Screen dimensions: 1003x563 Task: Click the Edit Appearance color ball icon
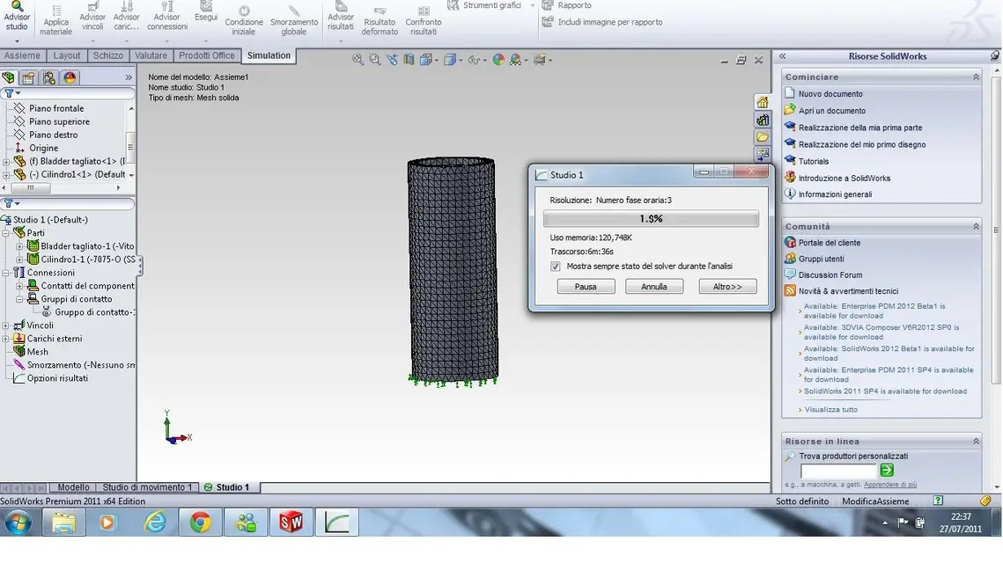coord(498,60)
